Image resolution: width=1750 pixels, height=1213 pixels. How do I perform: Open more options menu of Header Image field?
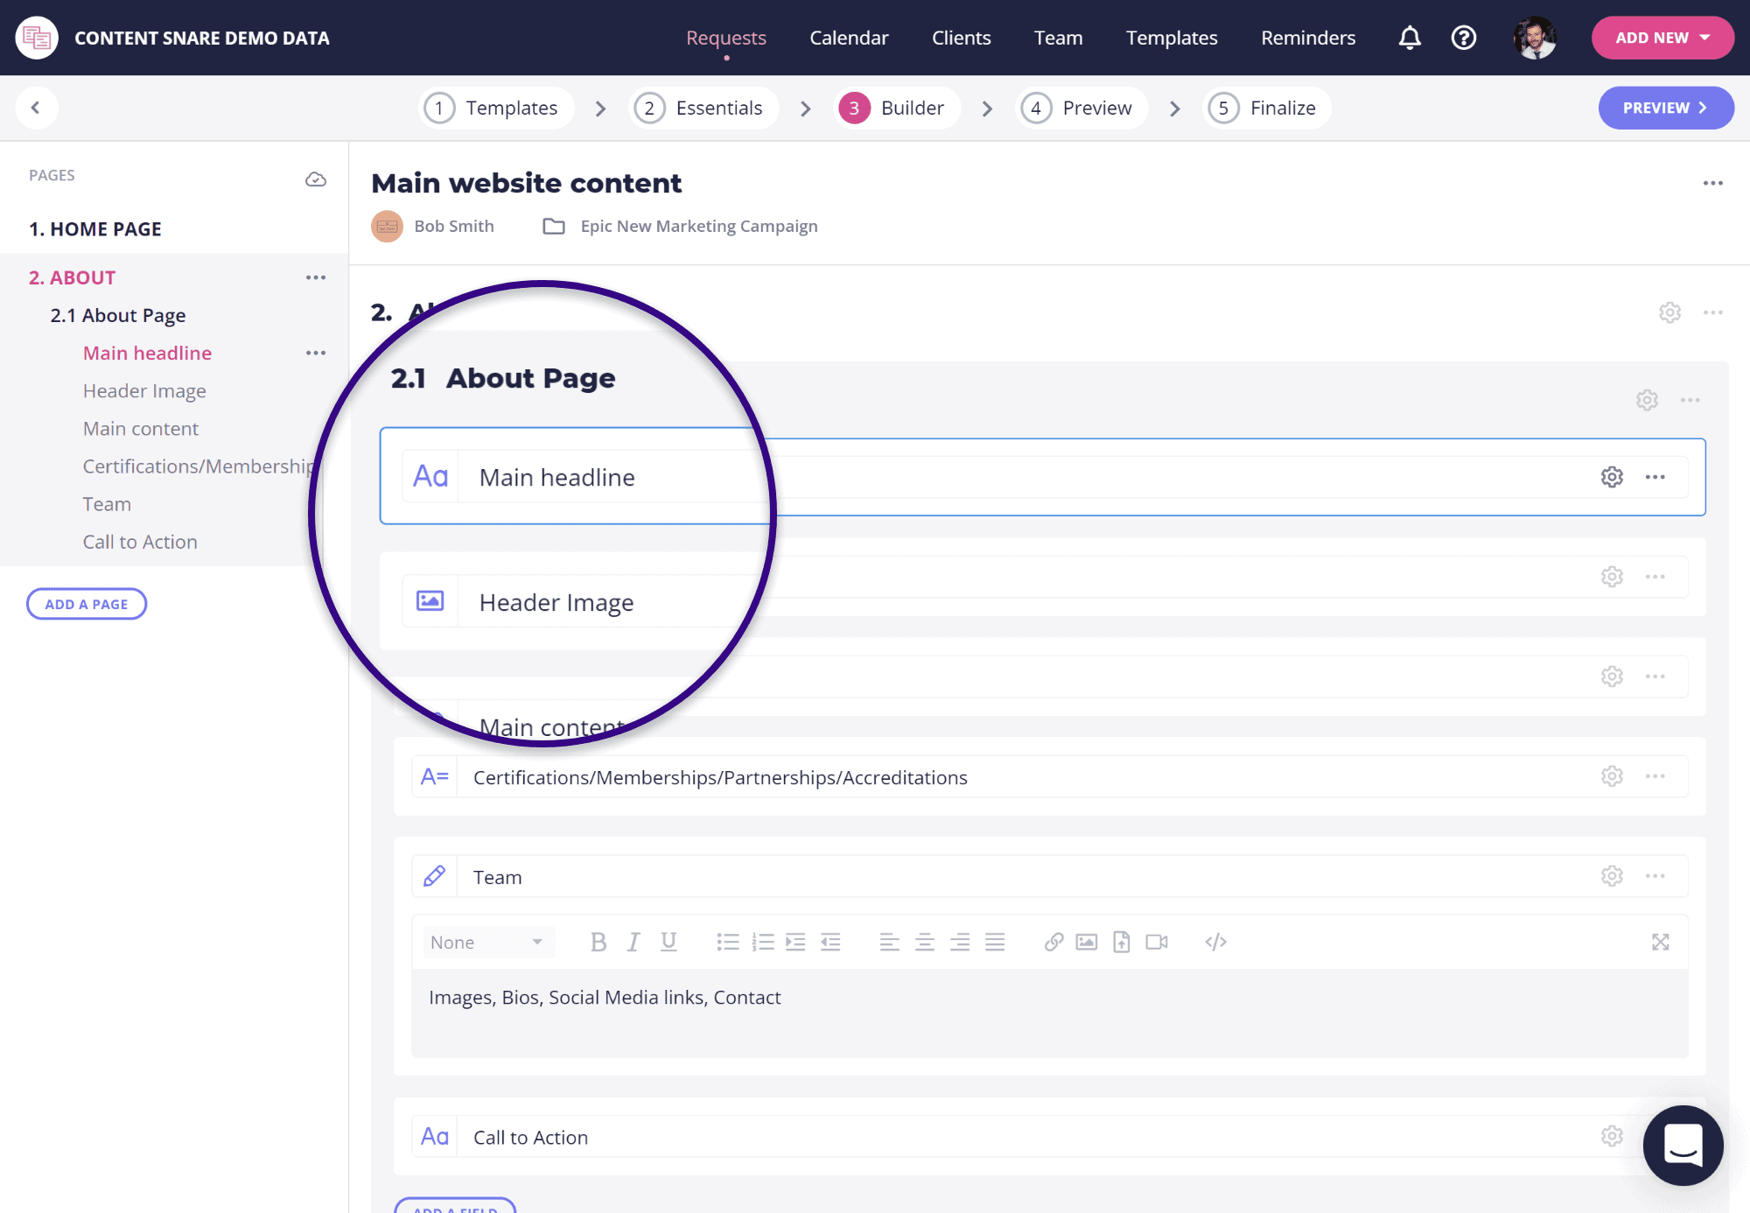(x=1655, y=577)
